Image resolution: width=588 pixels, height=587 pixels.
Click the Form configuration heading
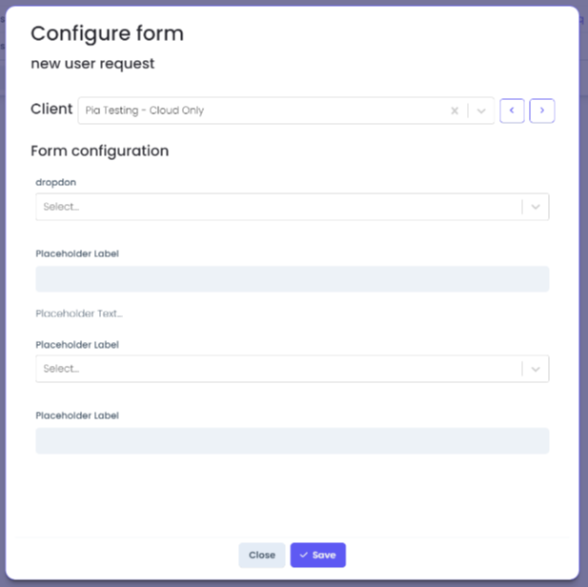(x=100, y=151)
